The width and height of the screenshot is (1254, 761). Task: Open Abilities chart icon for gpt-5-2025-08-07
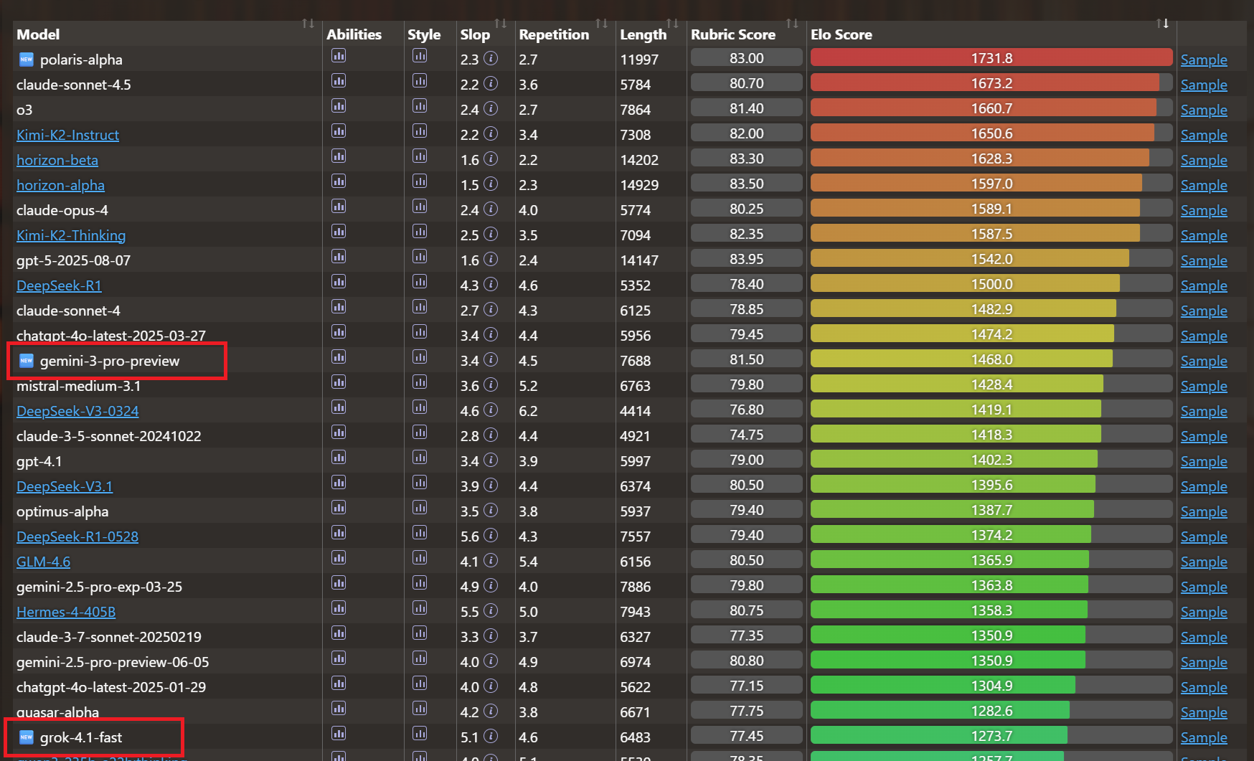point(339,257)
